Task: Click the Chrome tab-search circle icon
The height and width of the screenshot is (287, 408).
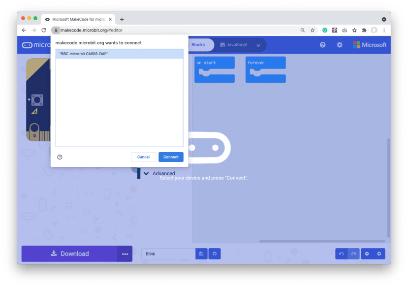Action: (x=384, y=19)
